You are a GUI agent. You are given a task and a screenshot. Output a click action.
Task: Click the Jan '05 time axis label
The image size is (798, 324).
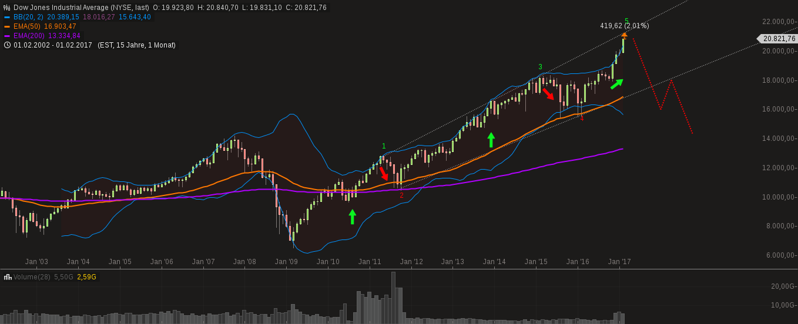[x=120, y=262]
